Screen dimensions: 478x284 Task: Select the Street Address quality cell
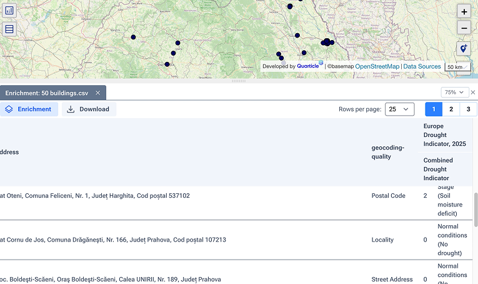(x=392, y=279)
